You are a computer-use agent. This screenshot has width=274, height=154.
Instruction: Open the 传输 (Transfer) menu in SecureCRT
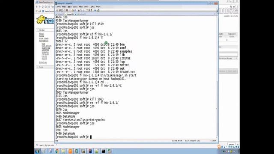coord(81,7)
